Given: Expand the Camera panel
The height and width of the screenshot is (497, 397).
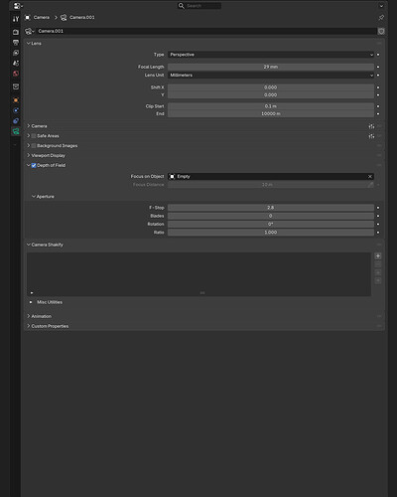Looking at the screenshot, I should [29, 126].
